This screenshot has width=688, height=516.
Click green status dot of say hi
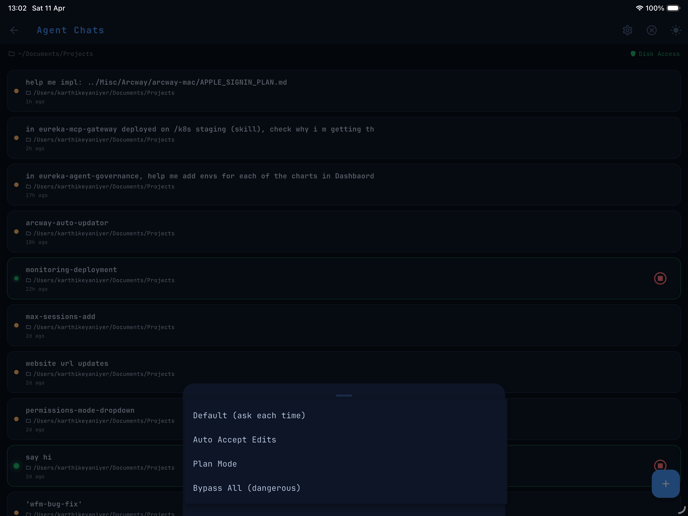coord(16,466)
